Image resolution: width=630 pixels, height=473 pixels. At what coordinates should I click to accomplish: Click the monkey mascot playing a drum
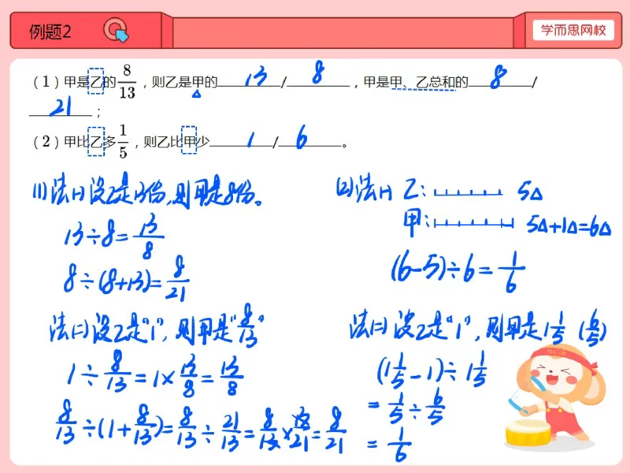point(556,398)
